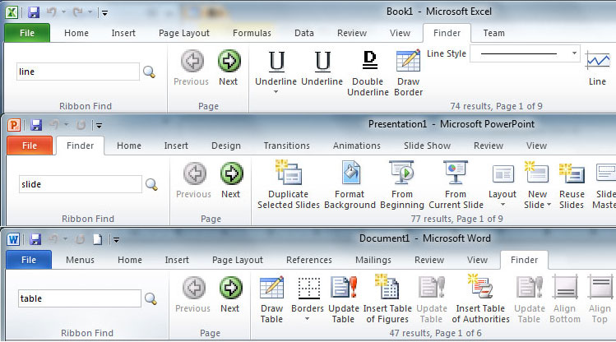This screenshot has width=616, height=342.
Task: Undo the last action in Excel
Action: pyautogui.click(x=52, y=12)
